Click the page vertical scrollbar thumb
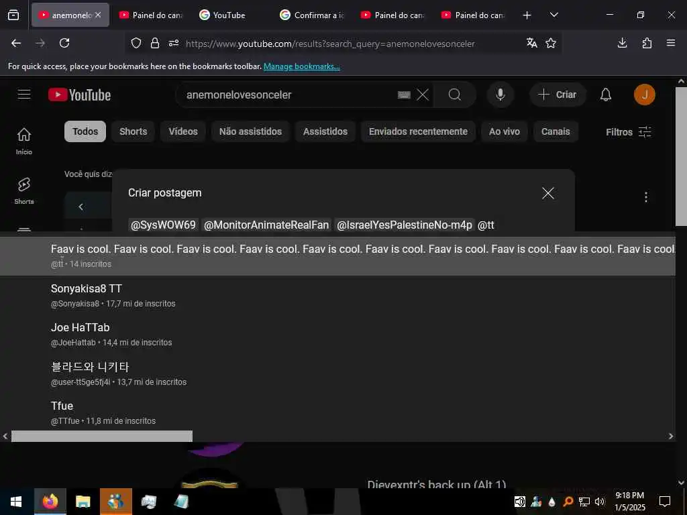 click(681, 156)
